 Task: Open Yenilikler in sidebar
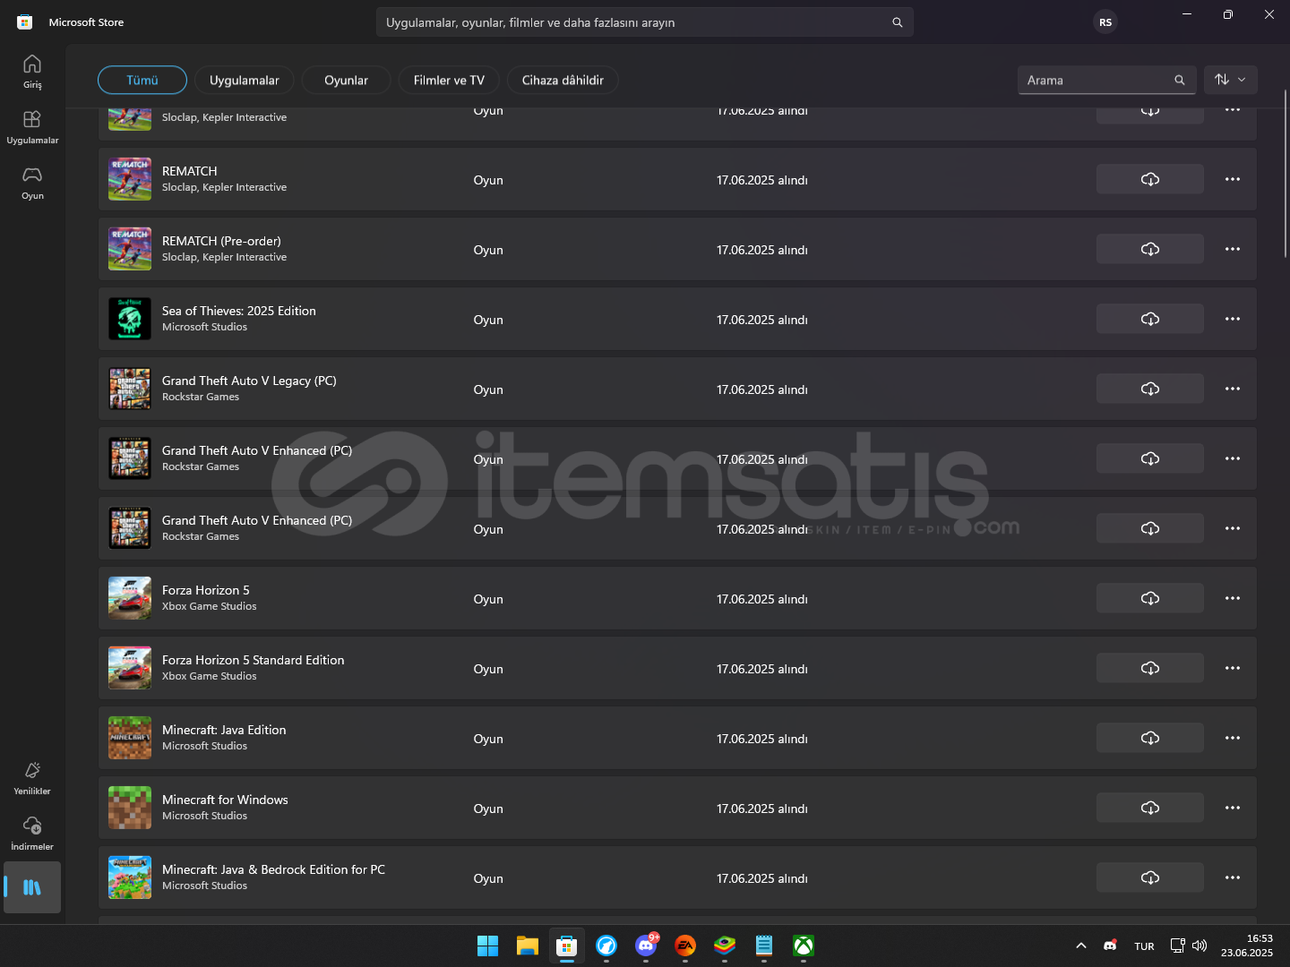32,778
